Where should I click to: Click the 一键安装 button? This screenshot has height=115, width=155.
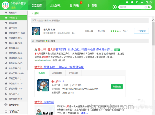click(142, 31)
